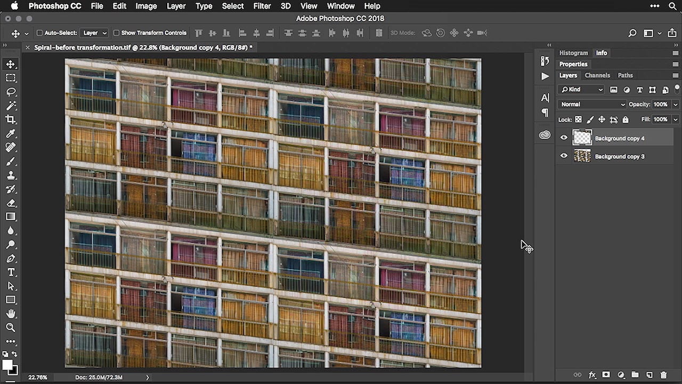Toggle lock position
Image resolution: width=682 pixels, height=384 pixels.
[602, 119]
